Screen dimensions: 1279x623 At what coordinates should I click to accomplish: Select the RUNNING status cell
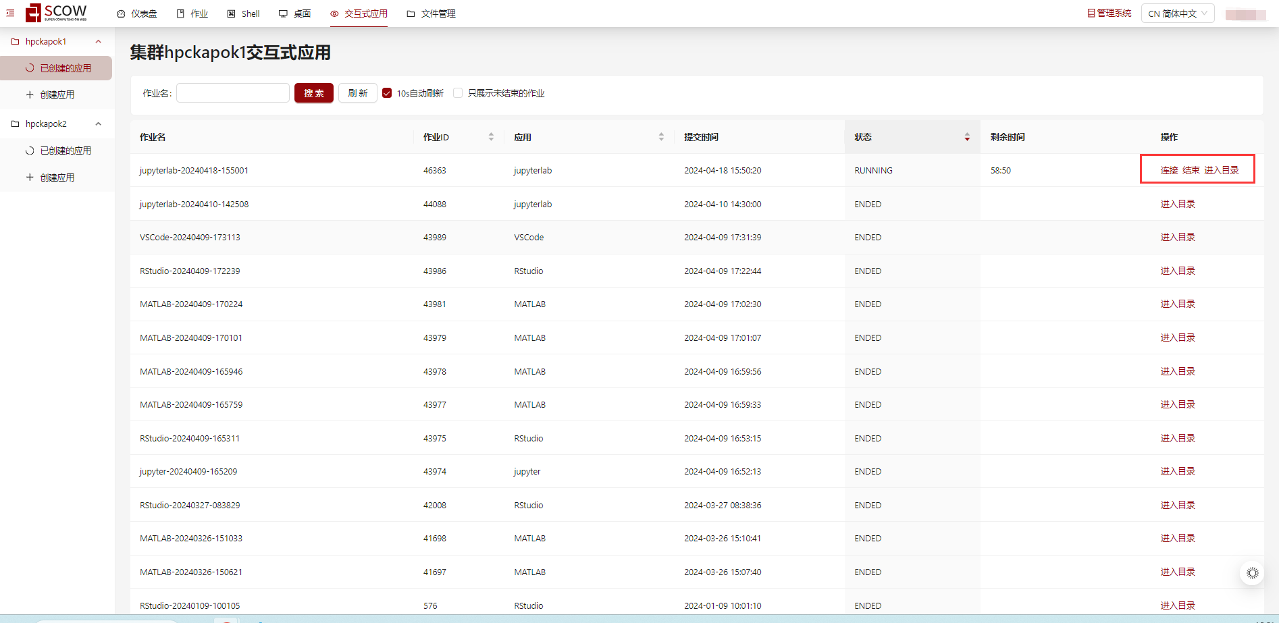[x=873, y=171]
